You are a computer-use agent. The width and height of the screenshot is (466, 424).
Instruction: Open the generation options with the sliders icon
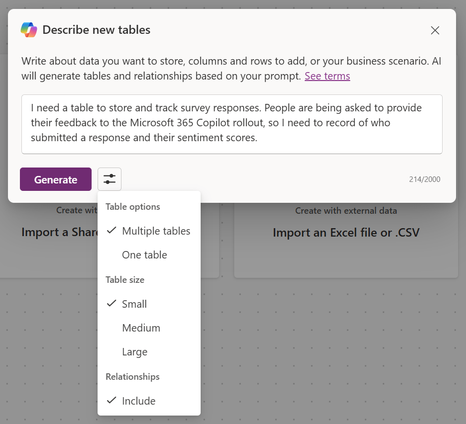tap(109, 179)
